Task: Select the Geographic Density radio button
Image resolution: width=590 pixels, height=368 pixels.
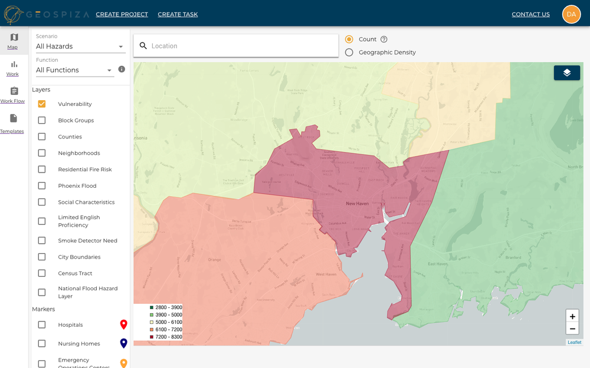Action: tap(348, 52)
